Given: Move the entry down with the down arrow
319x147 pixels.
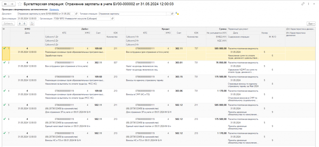Looking at the screenshot, I should pos(24,24).
